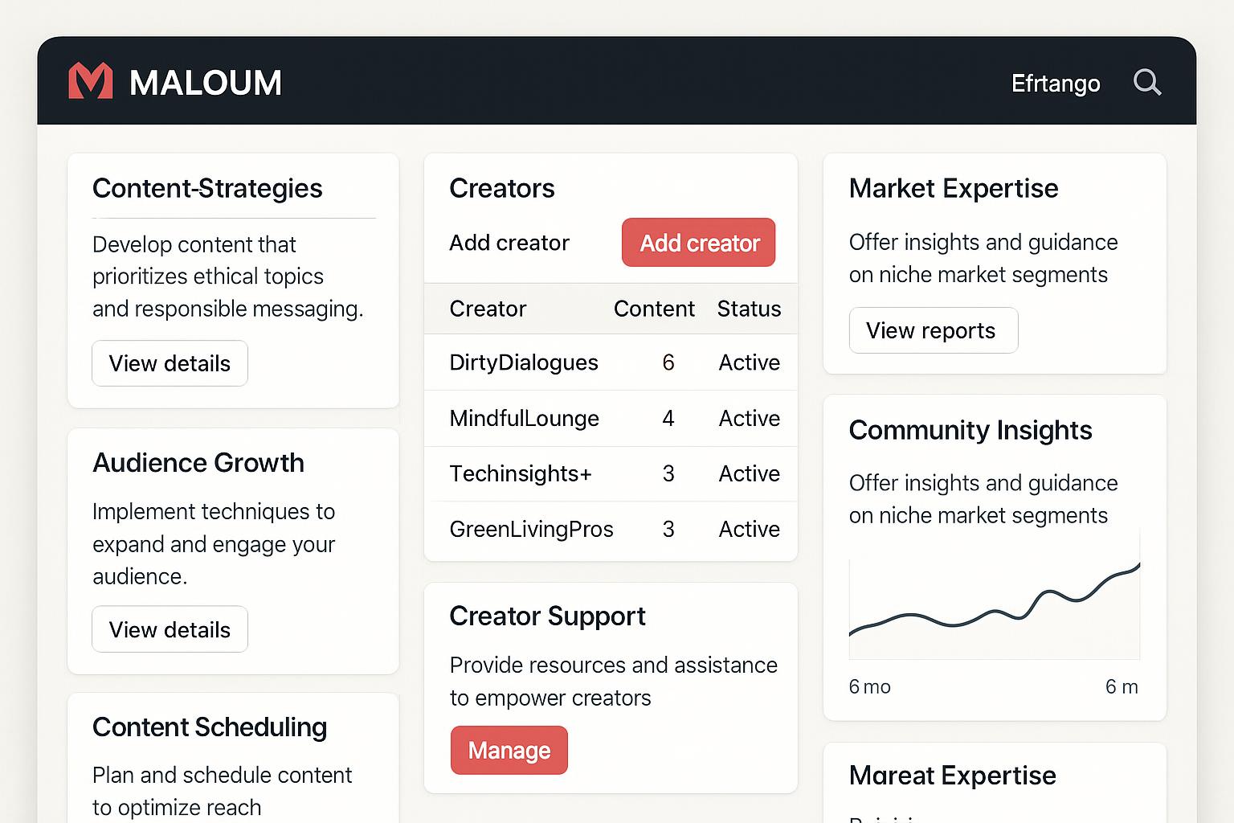
Task: Click the Manage button in Creator Support
Action: coord(509,750)
